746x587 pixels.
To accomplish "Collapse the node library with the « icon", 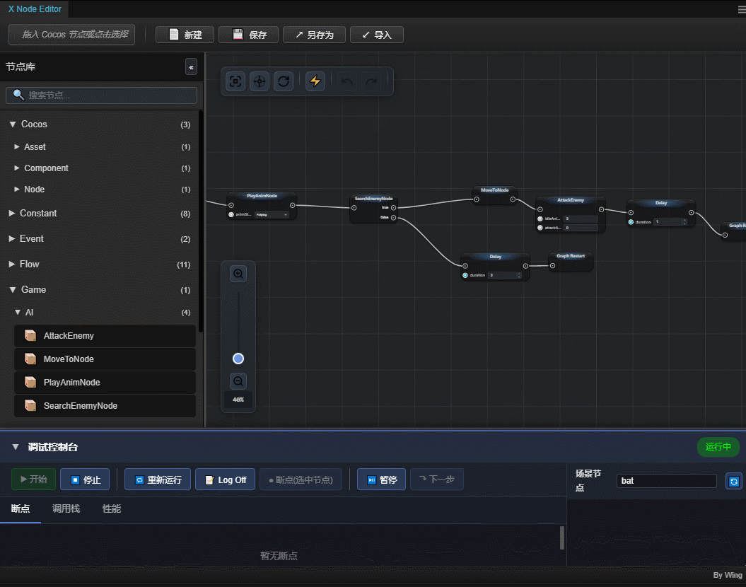I will 191,67.
